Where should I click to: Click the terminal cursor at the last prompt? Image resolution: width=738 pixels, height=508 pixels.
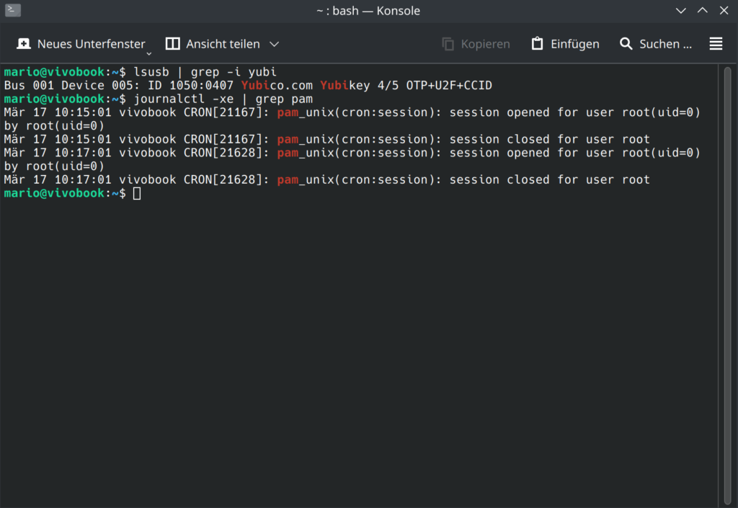tap(137, 193)
